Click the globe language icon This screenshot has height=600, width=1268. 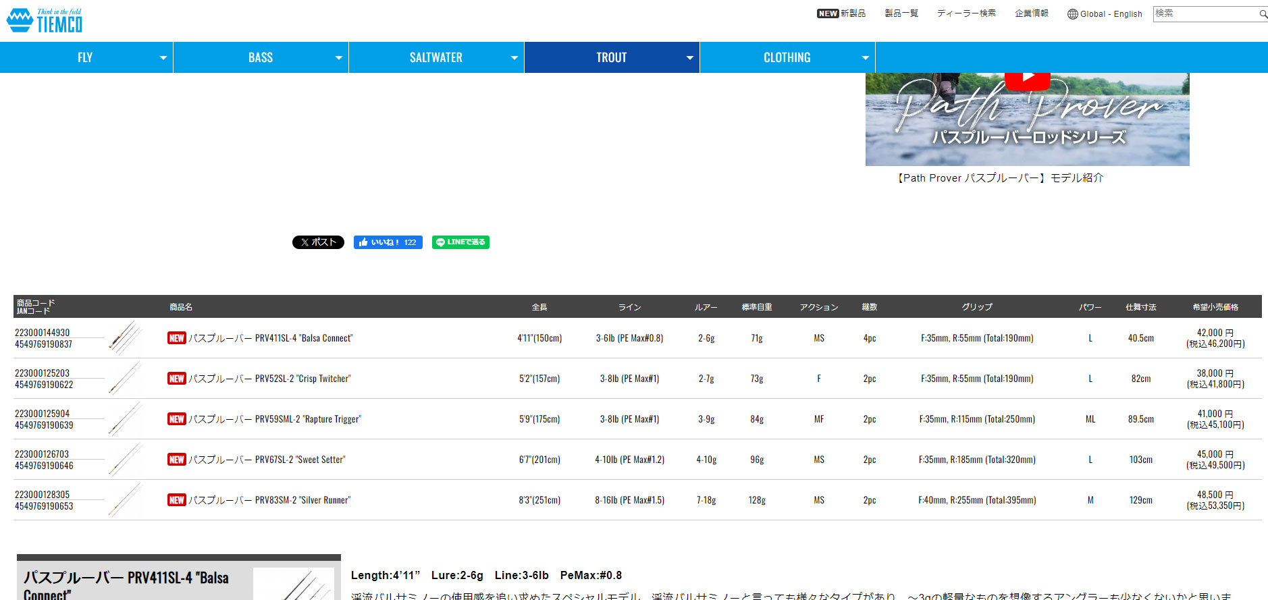coord(1072,14)
